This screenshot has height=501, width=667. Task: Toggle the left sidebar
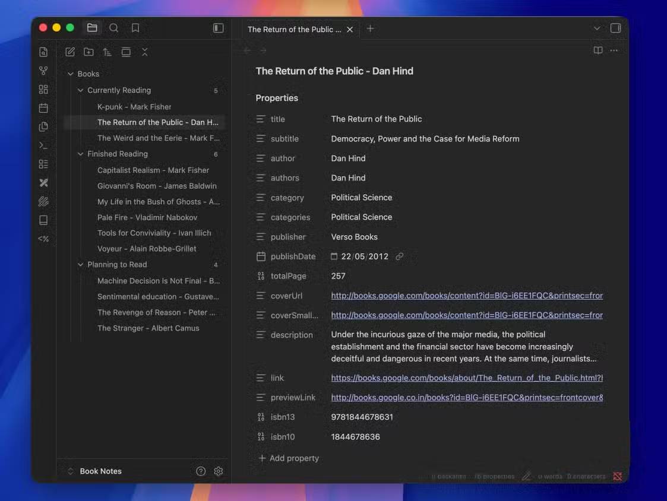click(219, 28)
